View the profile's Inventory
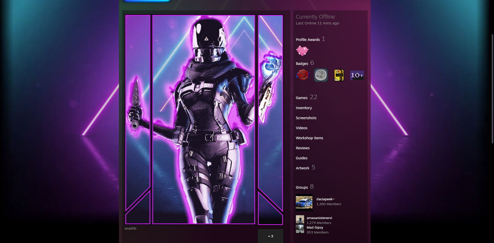 coord(304,108)
